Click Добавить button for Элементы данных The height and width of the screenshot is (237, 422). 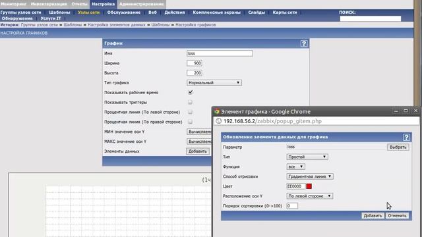(x=198, y=151)
